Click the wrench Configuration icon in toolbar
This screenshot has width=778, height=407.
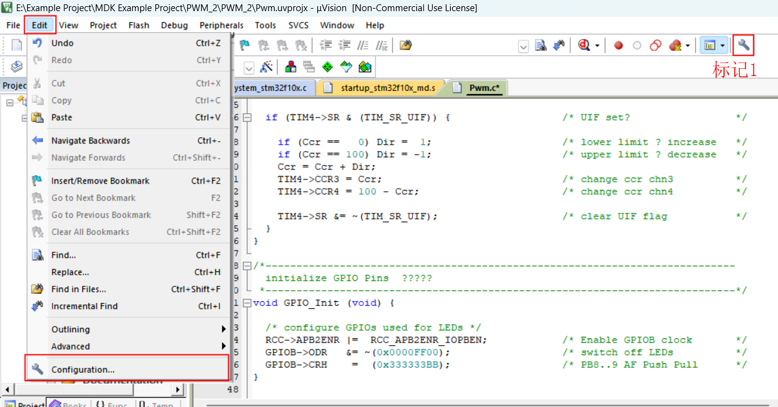(743, 45)
